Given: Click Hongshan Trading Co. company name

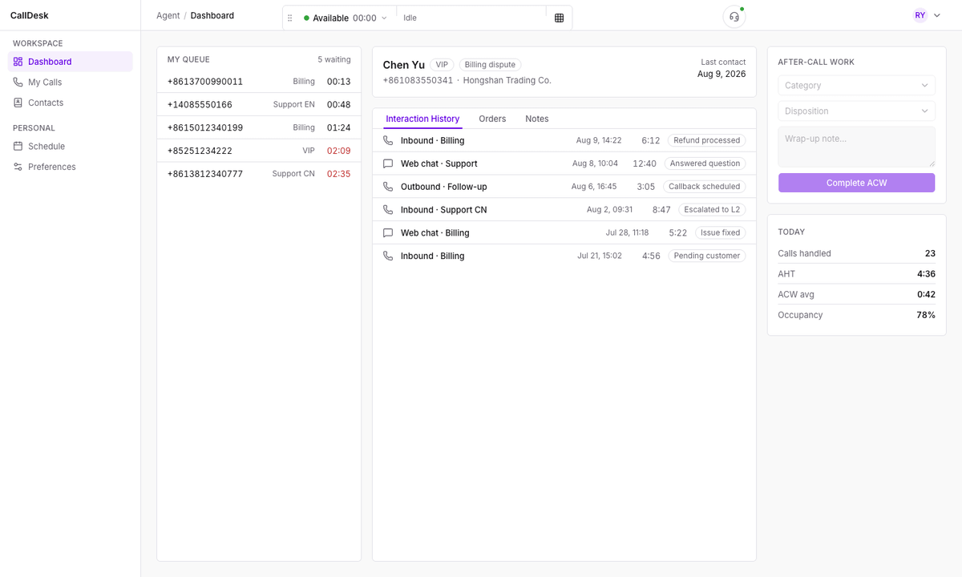Looking at the screenshot, I should (507, 80).
